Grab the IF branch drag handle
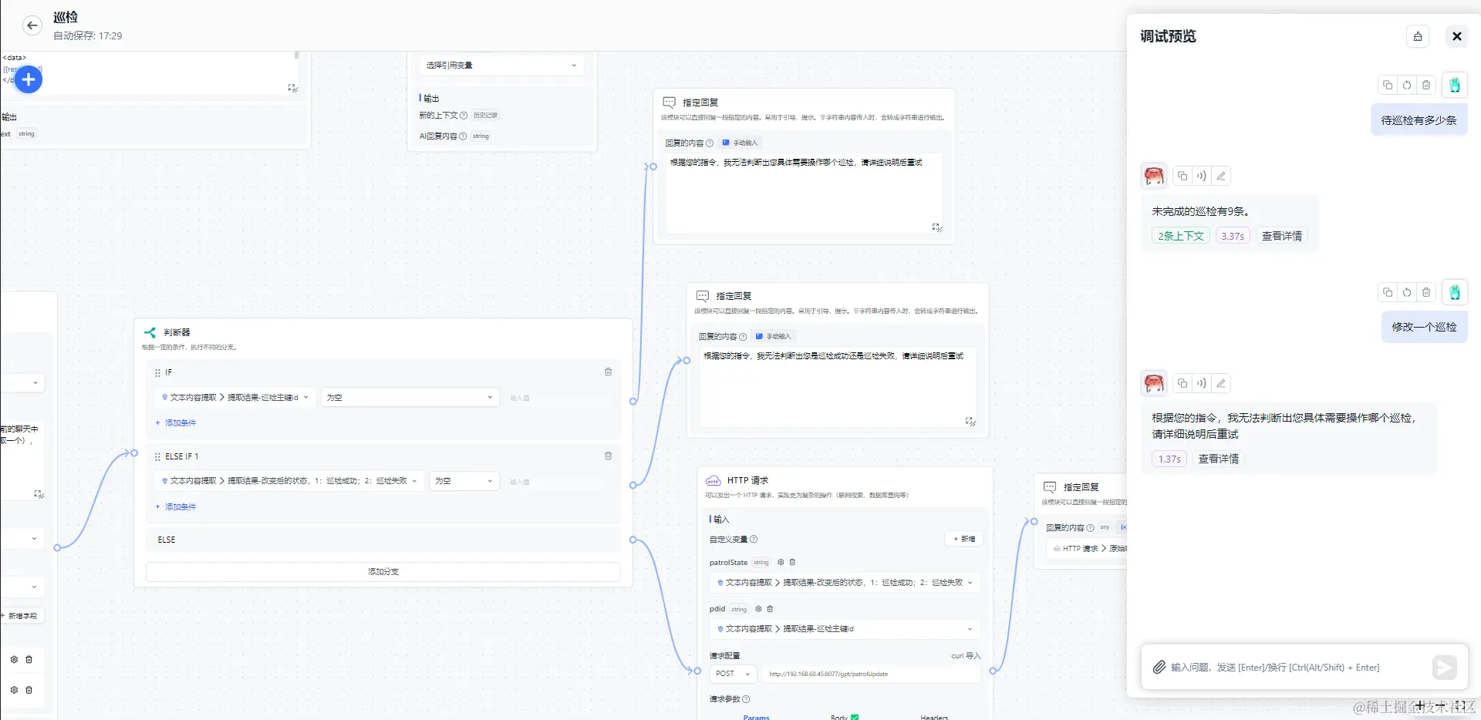Image resolution: width=1481 pixels, height=720 pixels. tap(157, 373)
